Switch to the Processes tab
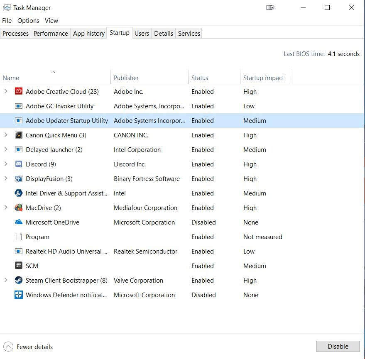 coord(15,33)
